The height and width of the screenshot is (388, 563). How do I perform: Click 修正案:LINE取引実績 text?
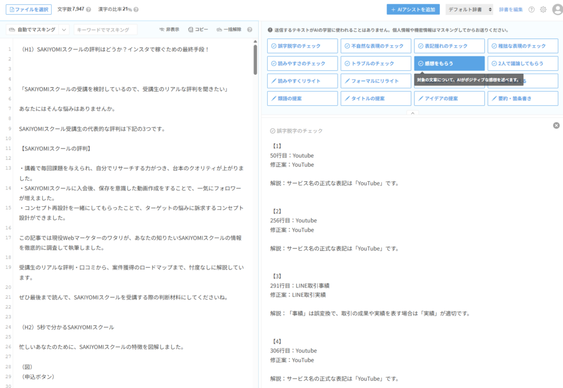[298, 295]
